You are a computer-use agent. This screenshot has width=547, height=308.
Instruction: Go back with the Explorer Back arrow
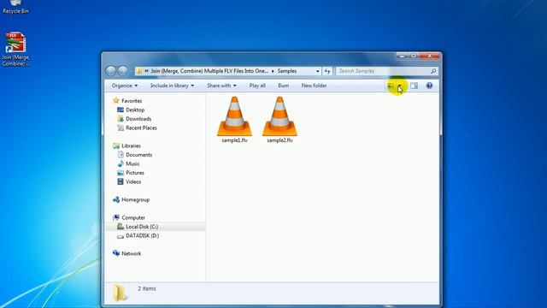click(111, 71)
